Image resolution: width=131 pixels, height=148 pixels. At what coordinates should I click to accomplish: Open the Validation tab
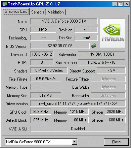click(x=56, y=12)
